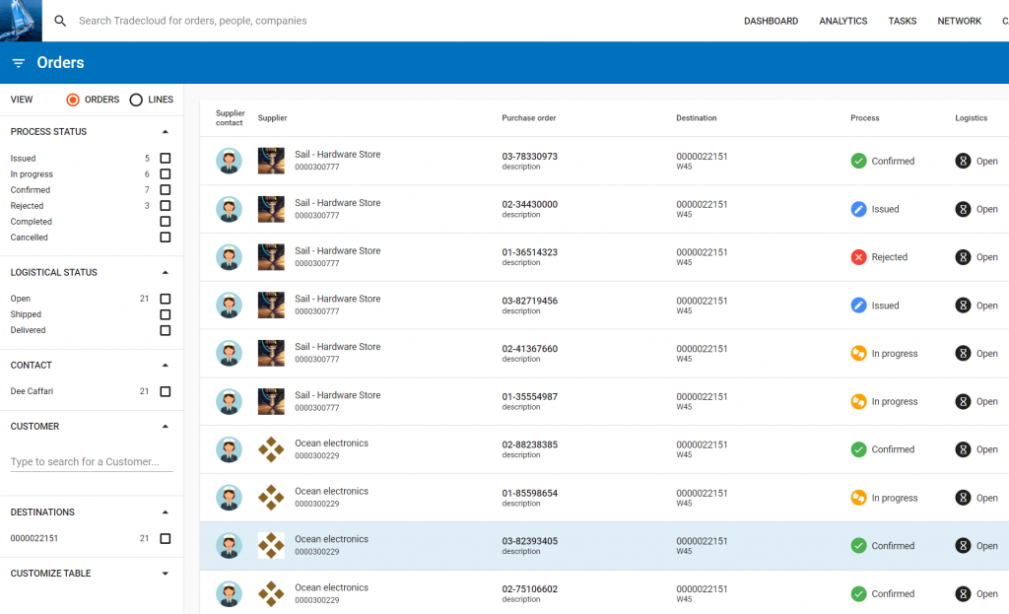Collapse the DESTINATIONS section
This screenshot has height=614, width=1009.
166,512
